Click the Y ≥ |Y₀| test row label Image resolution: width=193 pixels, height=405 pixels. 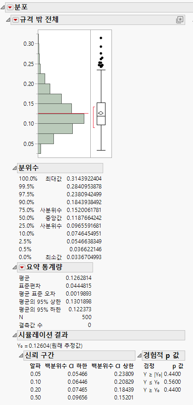tap(153, 374)
